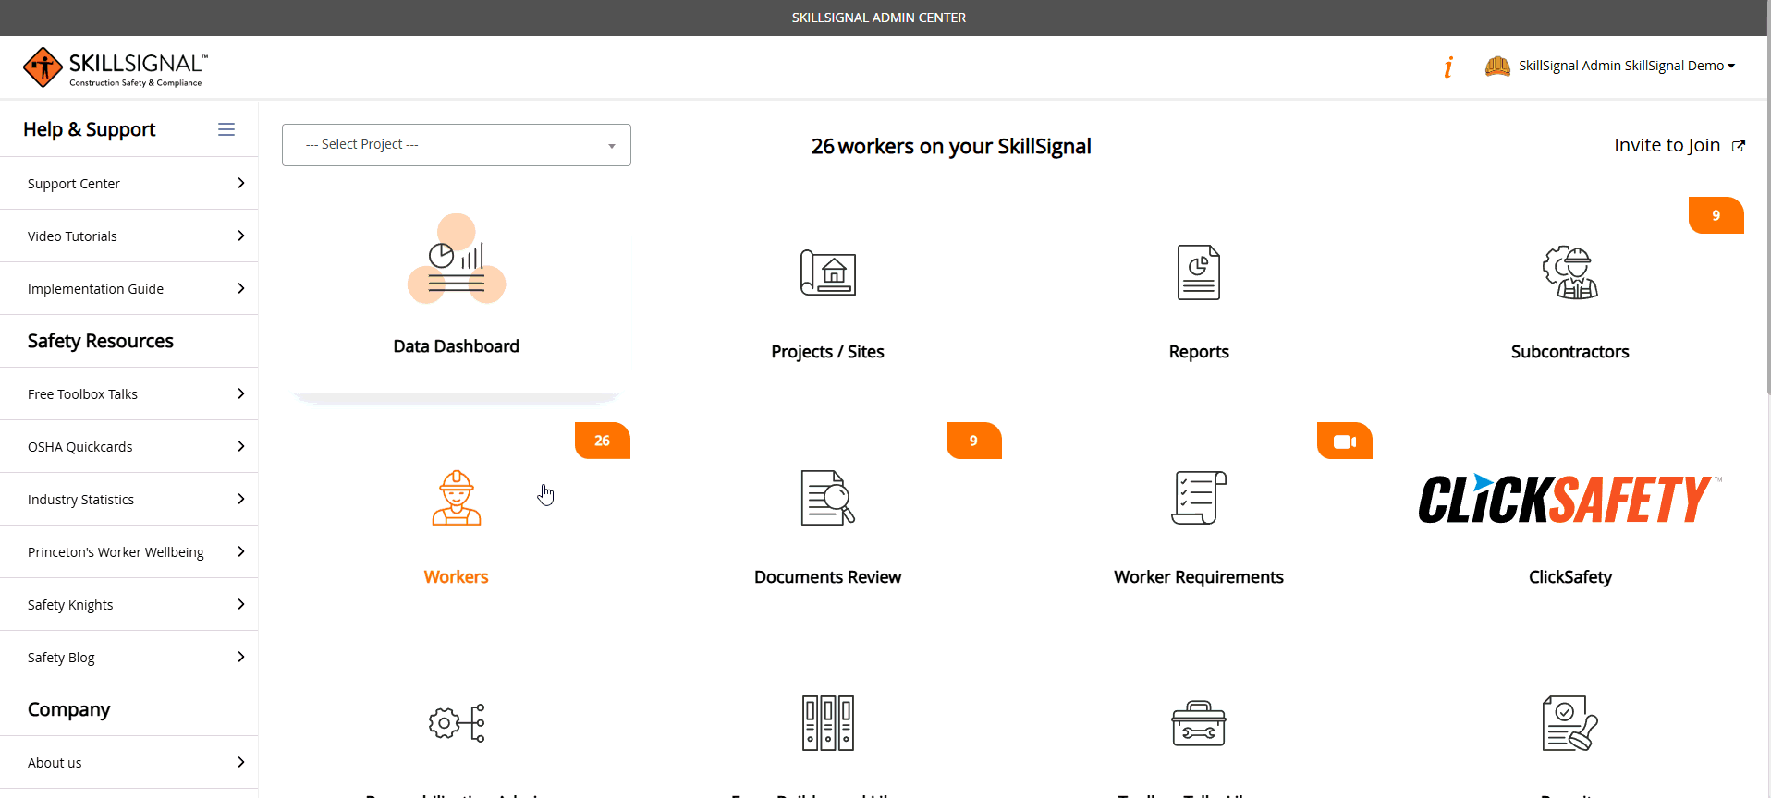This screenshot has width=1771, height=798.
Task: Click the Worker Requirements label
Action: click(1198, 577)
